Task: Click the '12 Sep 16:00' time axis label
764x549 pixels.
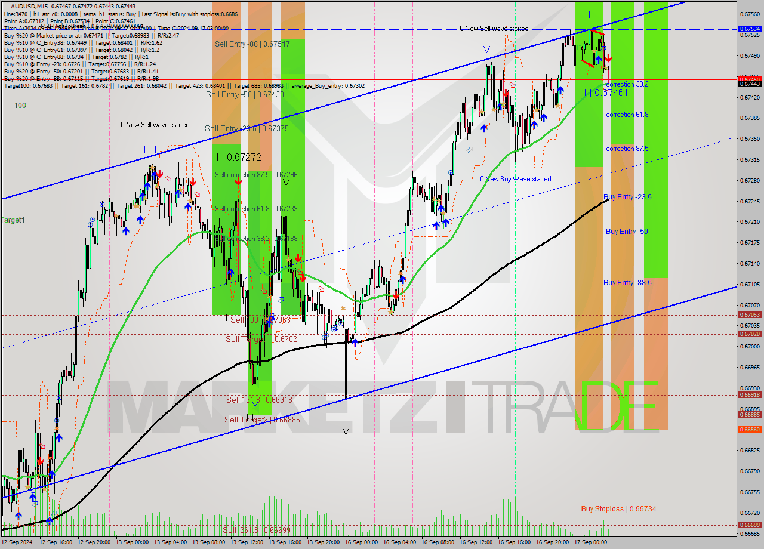Action: tap(56, 542)
